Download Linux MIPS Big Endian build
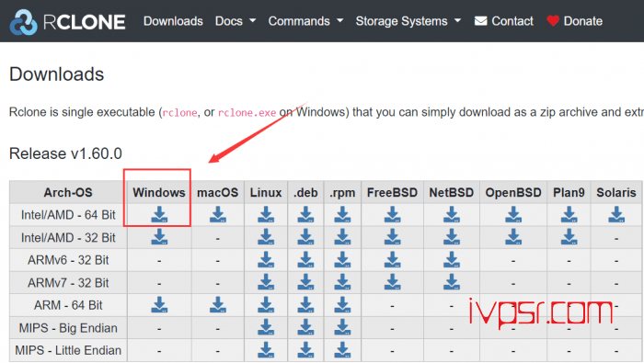Viewport: 644px width, 363px height. (x=266, y=327)
